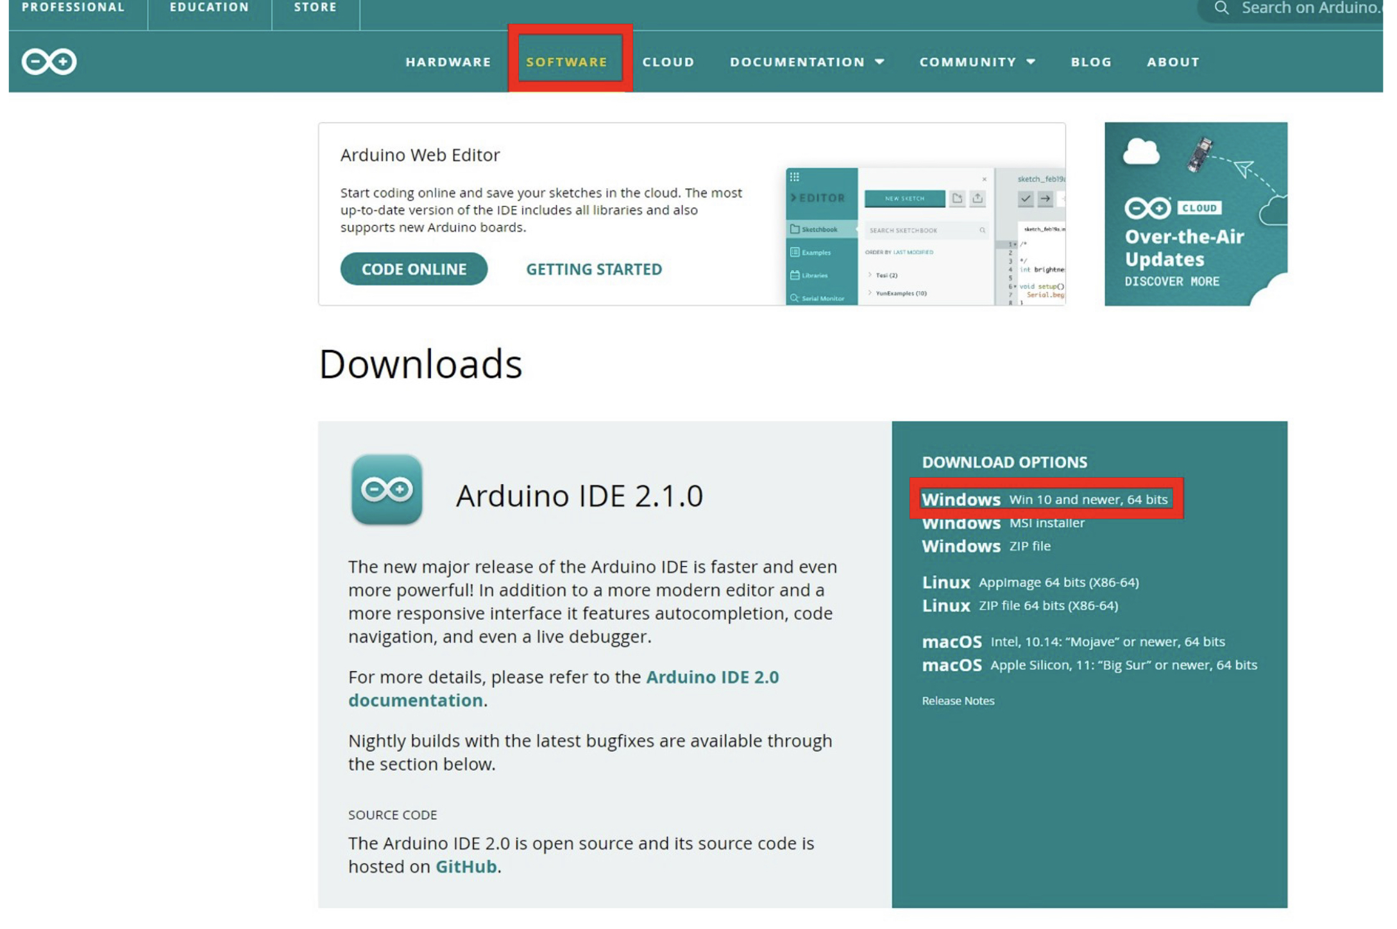Click the Arduino infinity logo in header

point(49,62)
